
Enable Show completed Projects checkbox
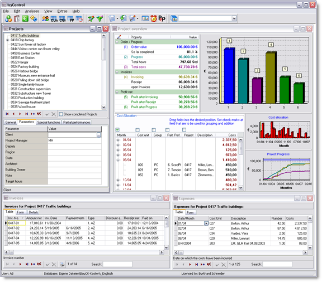[61, 114]
